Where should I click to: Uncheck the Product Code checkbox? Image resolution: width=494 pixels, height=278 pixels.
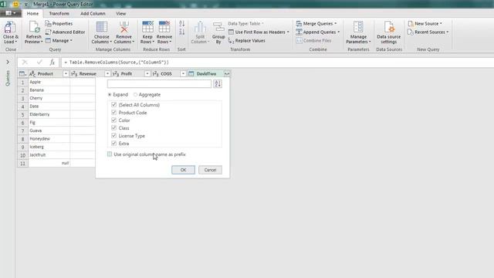(x=114, y=113)
